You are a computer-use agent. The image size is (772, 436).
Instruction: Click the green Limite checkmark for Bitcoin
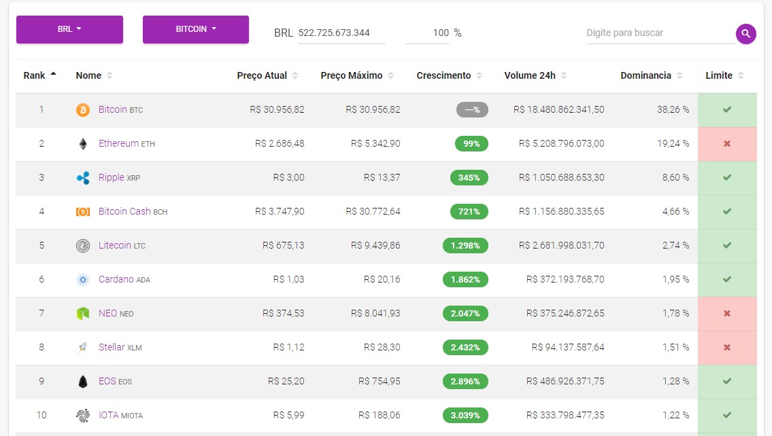(726, 109)
